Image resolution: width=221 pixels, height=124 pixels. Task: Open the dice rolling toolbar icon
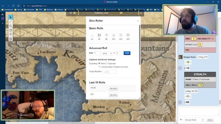(11, 34)
